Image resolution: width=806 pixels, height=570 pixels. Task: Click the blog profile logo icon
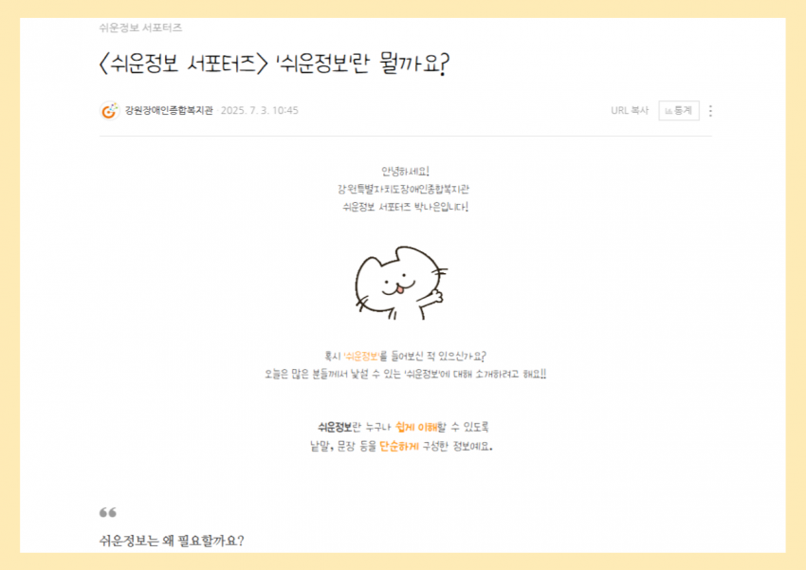[109, 111]
